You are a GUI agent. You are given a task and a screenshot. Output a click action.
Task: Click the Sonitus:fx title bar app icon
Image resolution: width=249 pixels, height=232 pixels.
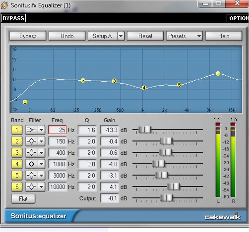coord(4,5)
